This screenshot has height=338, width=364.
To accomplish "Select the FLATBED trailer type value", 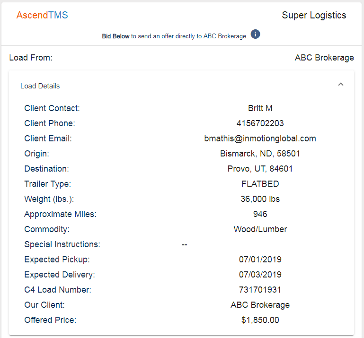I will coord(260,184).
